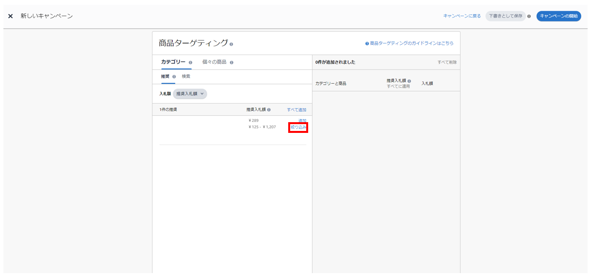Click the 下書きとして保存 button
This screenshot has width=592, height=276.
pyautogui.click(x=505, y=16)
